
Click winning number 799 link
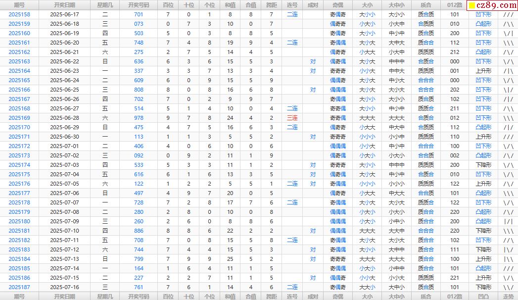click(139, 259)
